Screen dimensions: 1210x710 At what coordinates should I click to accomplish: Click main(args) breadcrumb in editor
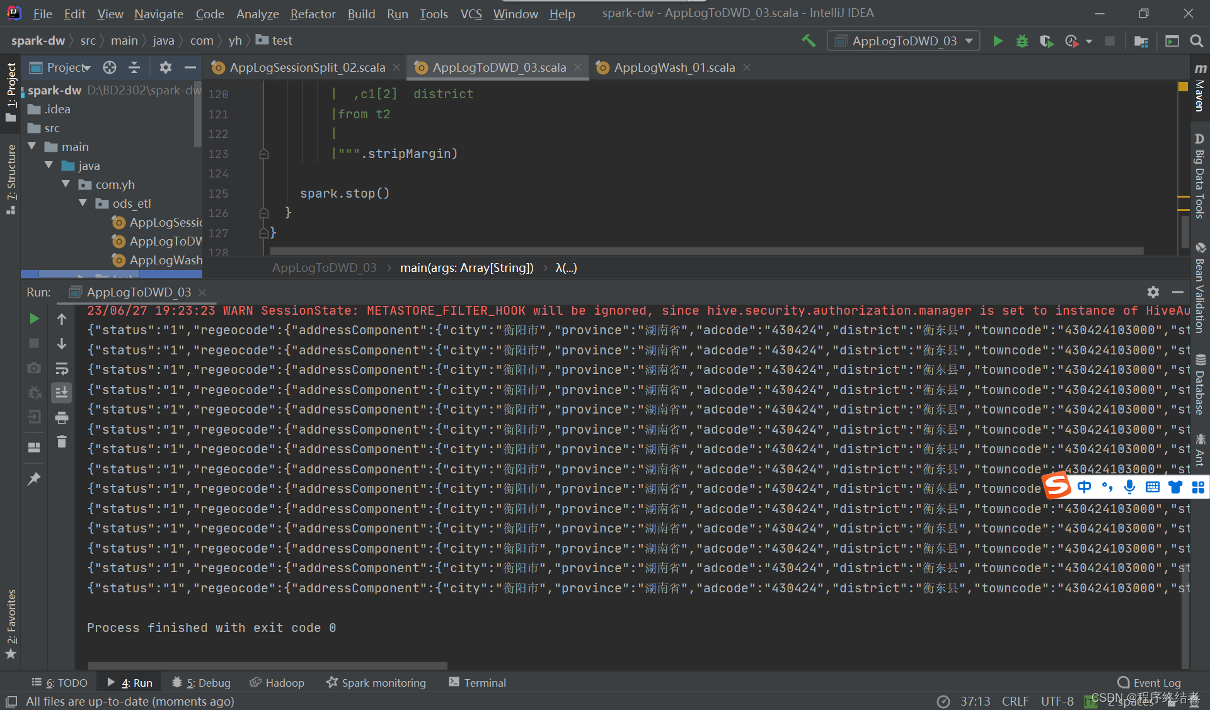466,268
